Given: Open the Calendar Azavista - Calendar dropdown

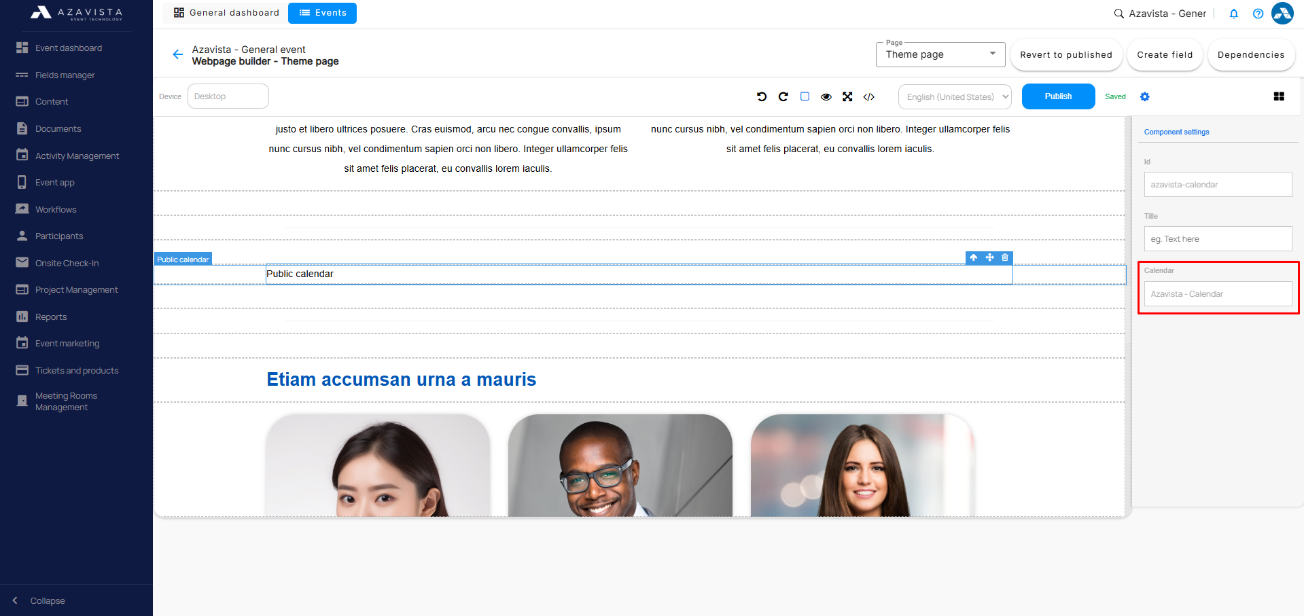Looking at the screenshot, I should point(1218,294).
